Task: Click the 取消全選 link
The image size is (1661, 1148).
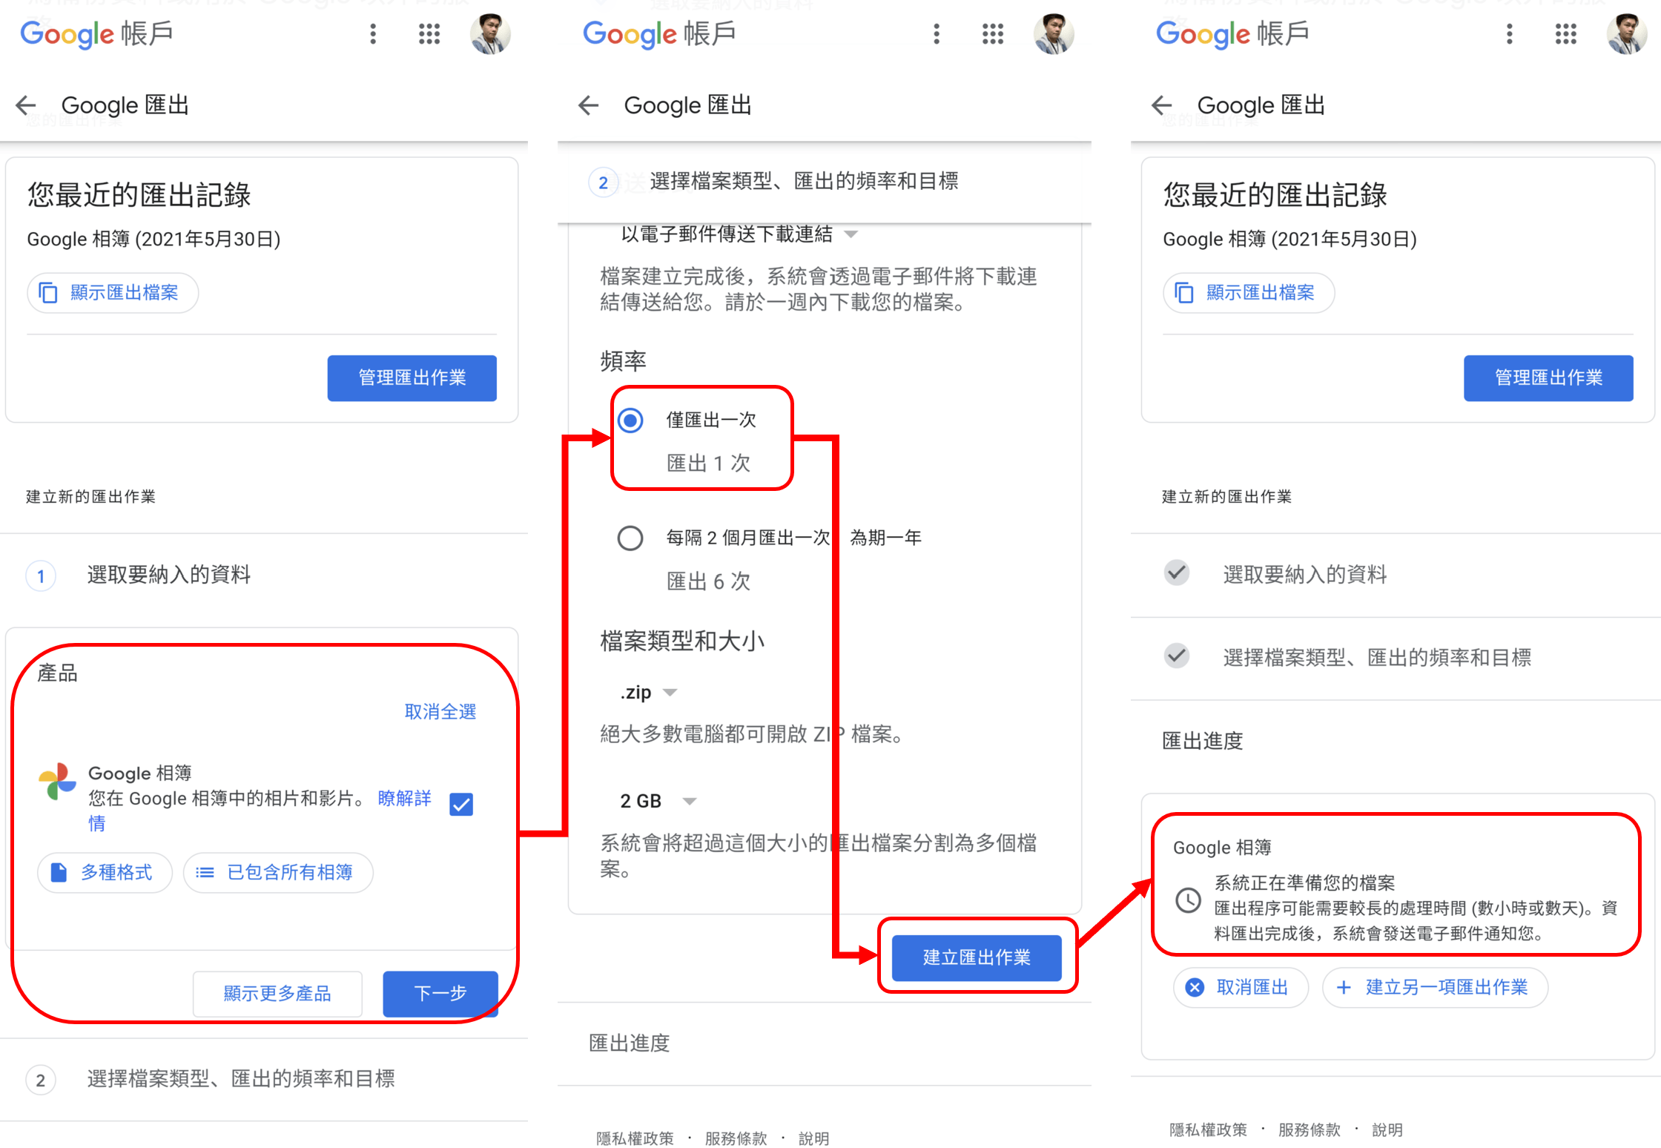Action: point(440,712)
